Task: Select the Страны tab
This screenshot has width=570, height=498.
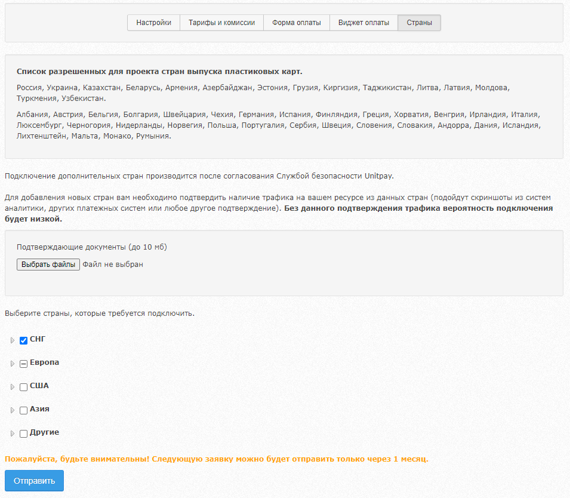Action: [x=419, y=23]
